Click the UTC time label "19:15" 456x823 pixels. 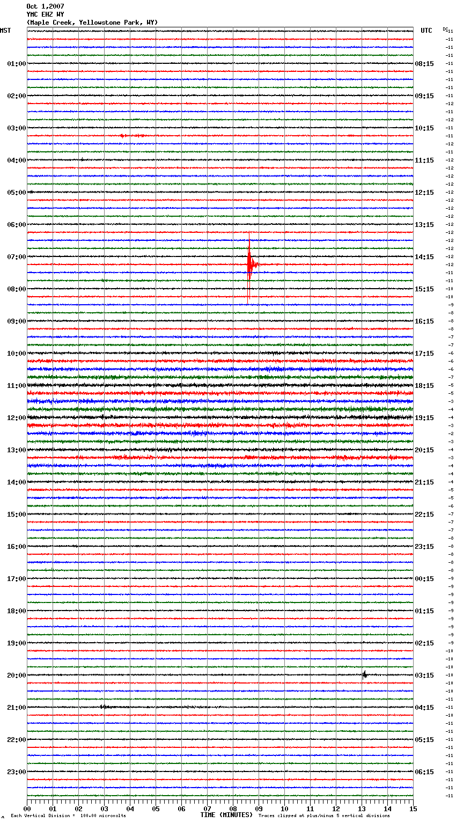[x=424, y=418]
